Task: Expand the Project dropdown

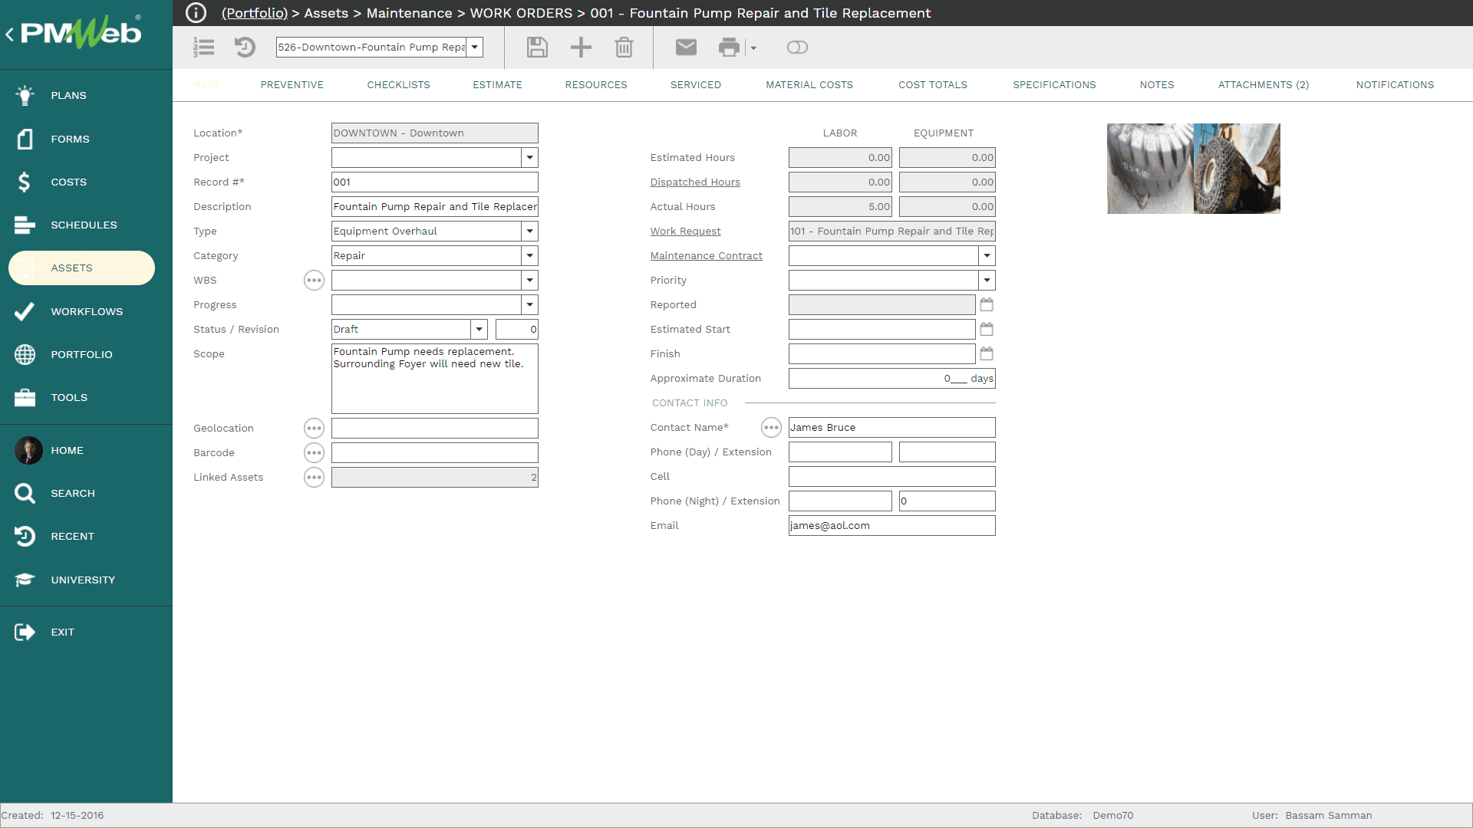Action: (529, 157)
